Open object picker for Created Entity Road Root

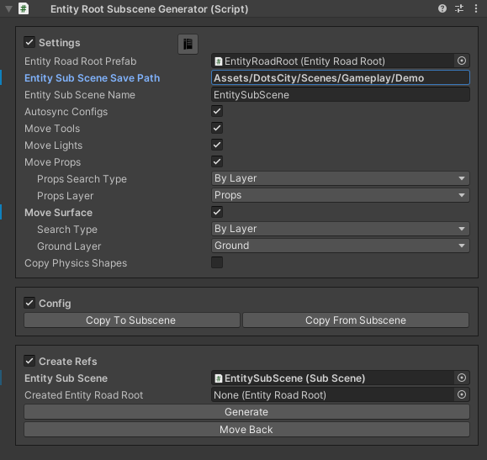pyautogui.click(x=462, y=394)
